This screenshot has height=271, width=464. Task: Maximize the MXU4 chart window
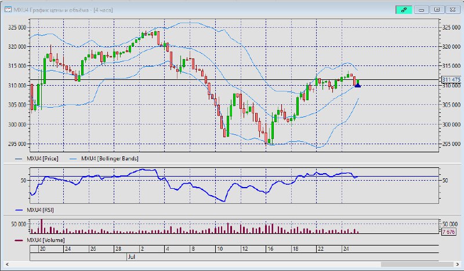pyautogui.click(x=437, y=10)
